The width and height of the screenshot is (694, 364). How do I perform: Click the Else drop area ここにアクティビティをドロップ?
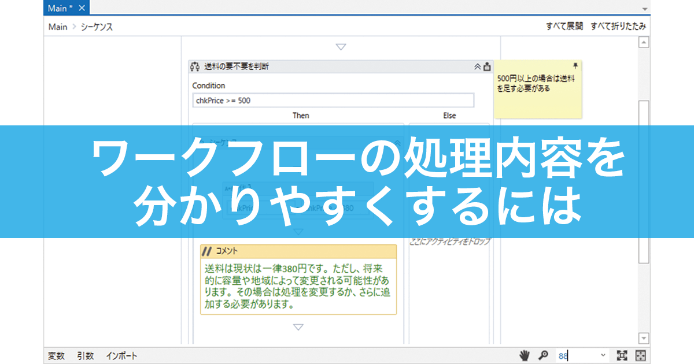[x=449, y=242]
